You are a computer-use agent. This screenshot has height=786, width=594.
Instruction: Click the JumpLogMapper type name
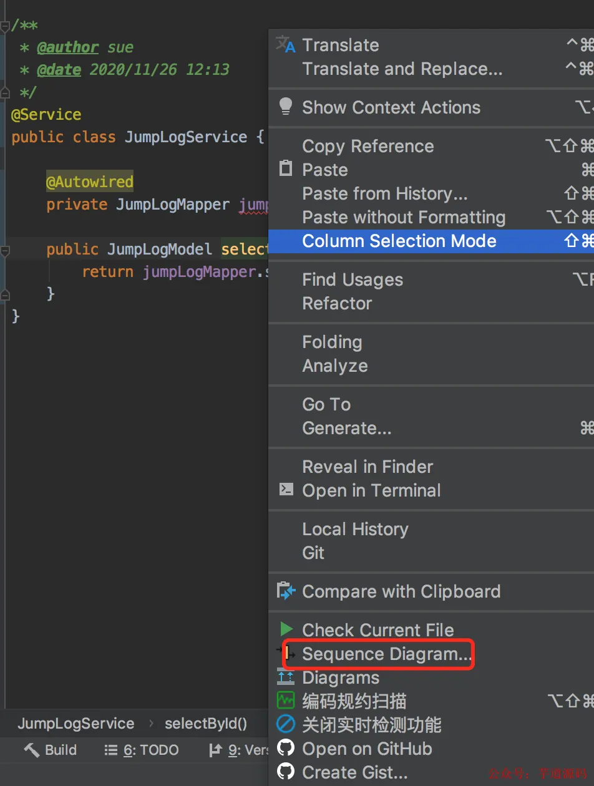click(173, 204)
